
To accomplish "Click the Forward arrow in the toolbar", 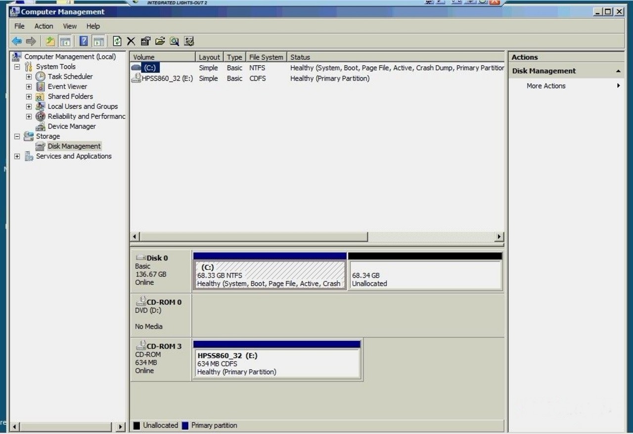I will [31, 42].
